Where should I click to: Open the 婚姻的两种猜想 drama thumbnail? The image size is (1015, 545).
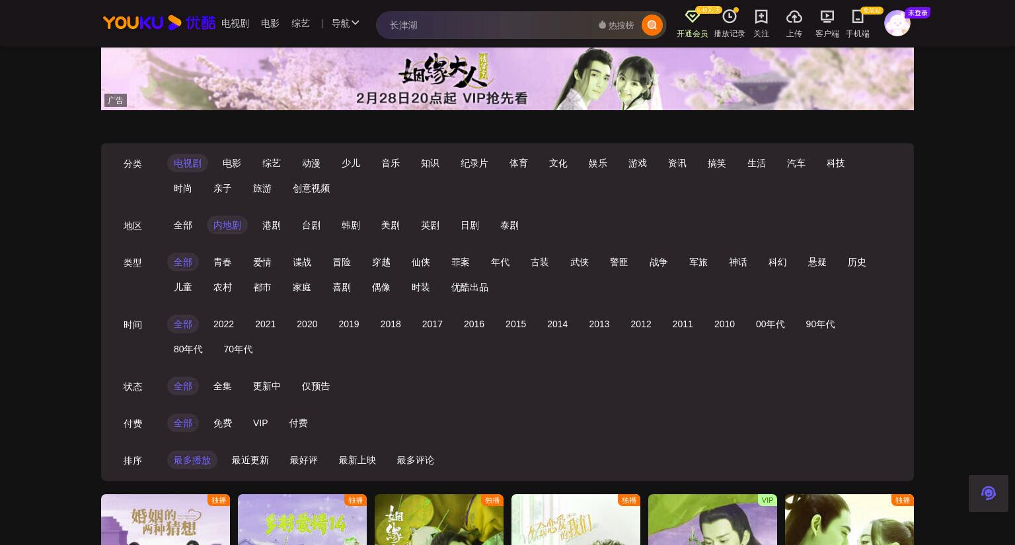coord(165,520)
